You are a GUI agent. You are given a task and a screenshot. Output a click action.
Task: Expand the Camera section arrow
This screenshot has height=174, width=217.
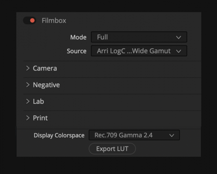(x=28, y=68)
